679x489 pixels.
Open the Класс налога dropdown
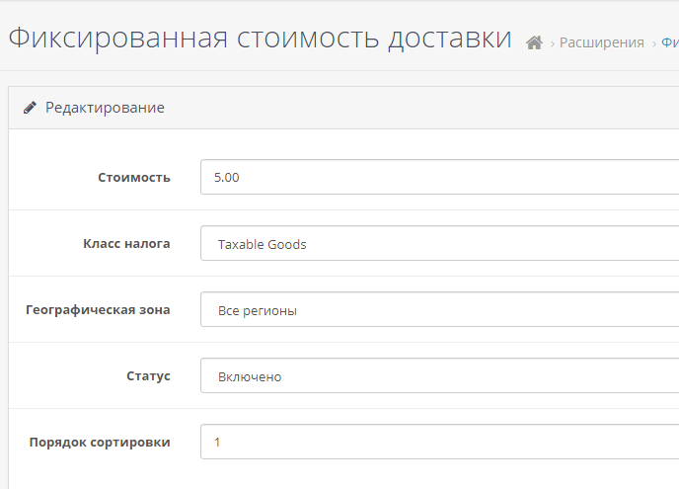[x=439, y=243]
